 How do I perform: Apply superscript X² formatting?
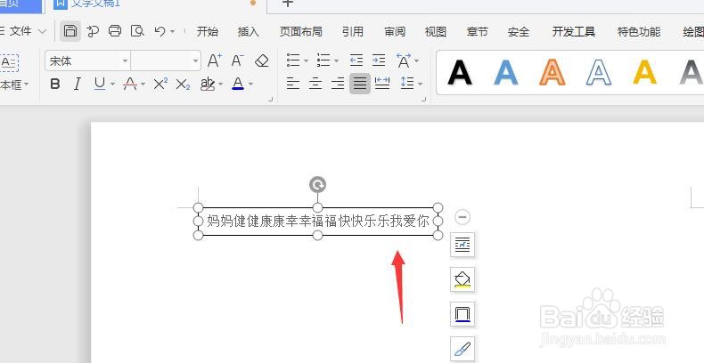(160, 84)
